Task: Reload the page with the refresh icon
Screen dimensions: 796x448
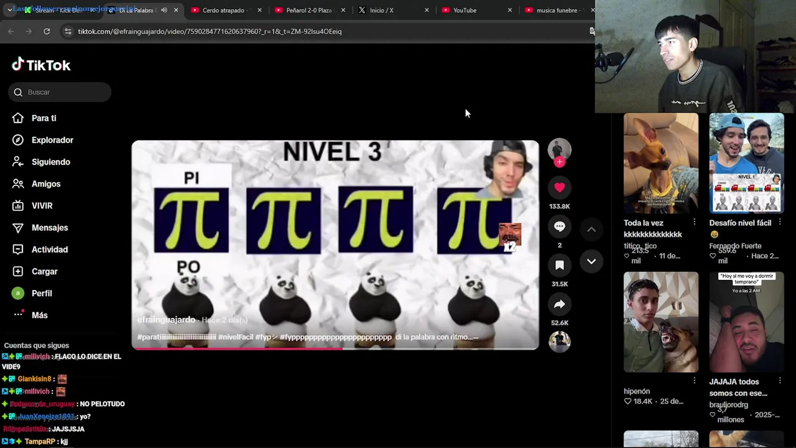Action: [47, 31]
